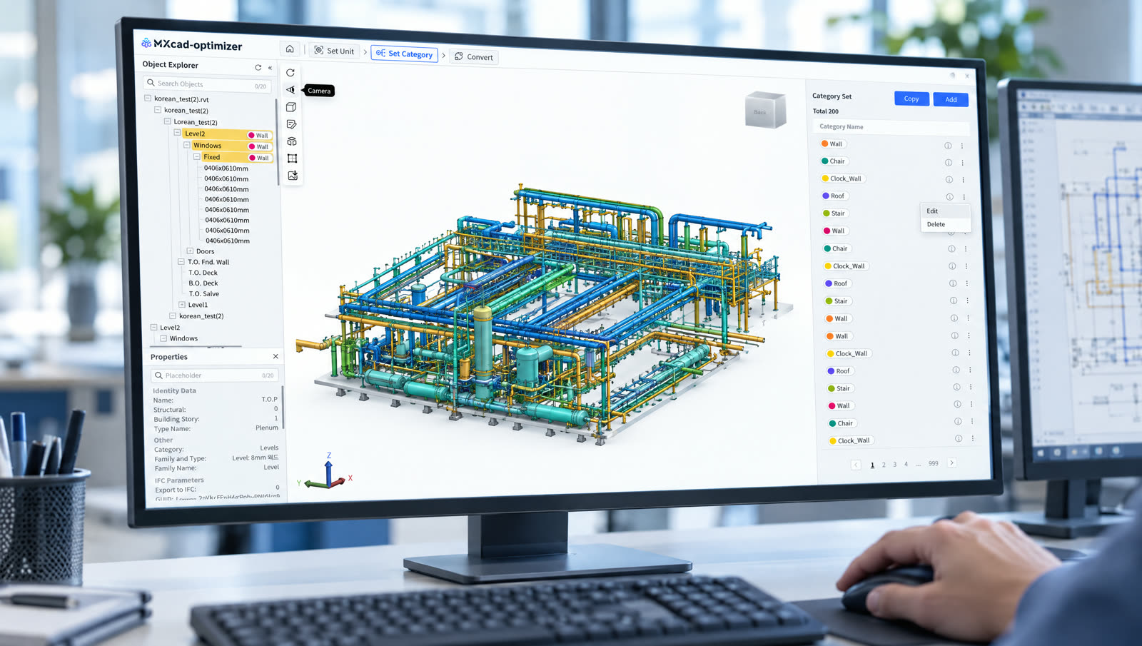The image size is (1142, 646).
Task: Click the export image tool icon
Action: [293, 176]
